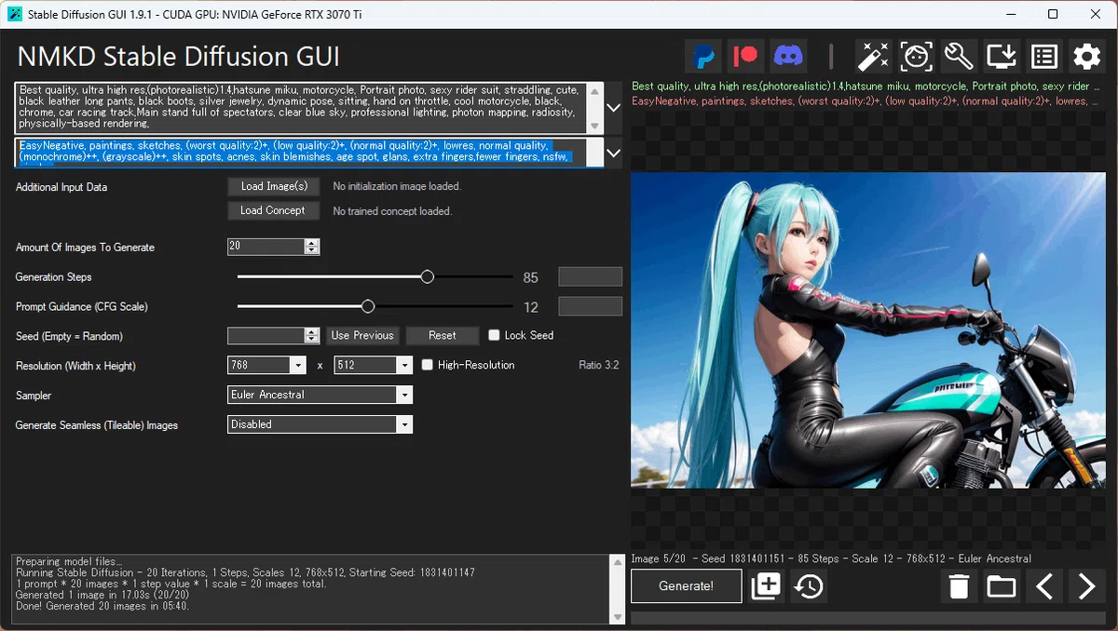Click the green positive prompt summary text
Image resolution: width=1118 pixels, height=631 pixels.
pyautogui.click(x=867, y=87)
